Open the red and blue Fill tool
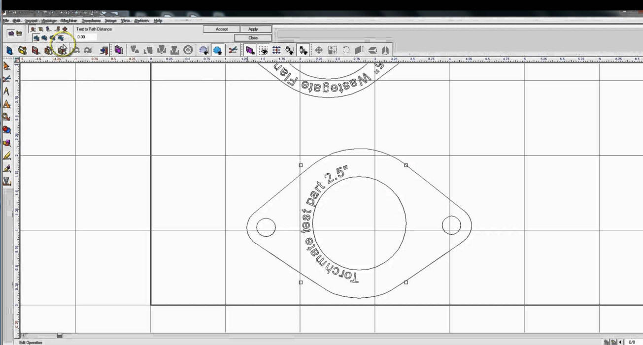Viewport: 643px width, 345px height. (6, 130)
